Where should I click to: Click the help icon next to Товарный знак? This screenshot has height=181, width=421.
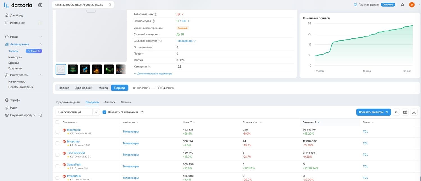[155, 14]
